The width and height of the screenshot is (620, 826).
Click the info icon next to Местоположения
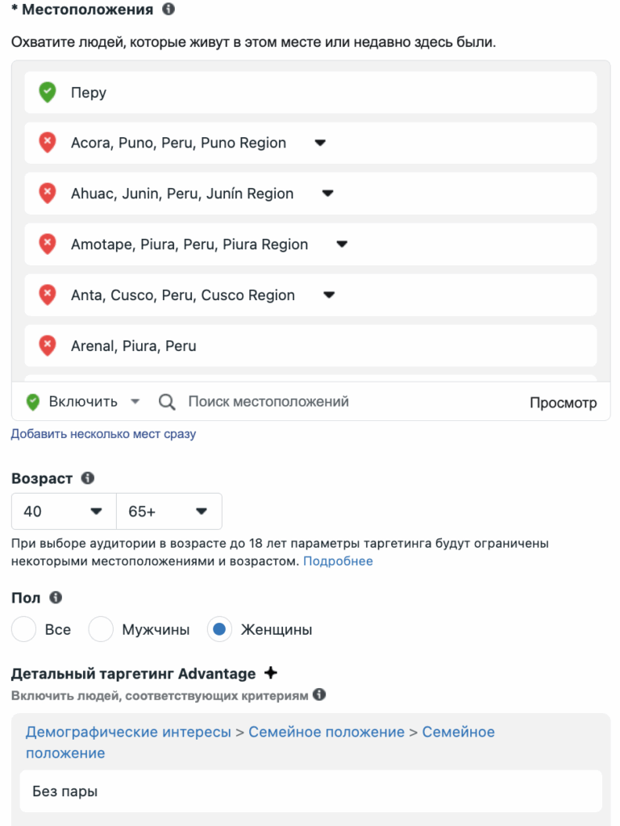(x=169, y=9)
